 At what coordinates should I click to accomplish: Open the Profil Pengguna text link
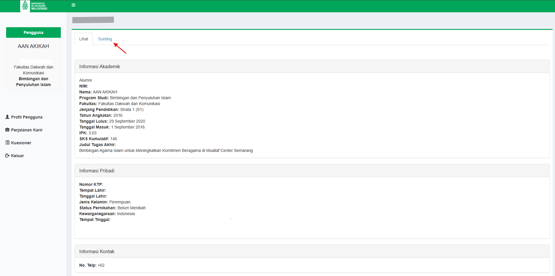tap(27, 117)
